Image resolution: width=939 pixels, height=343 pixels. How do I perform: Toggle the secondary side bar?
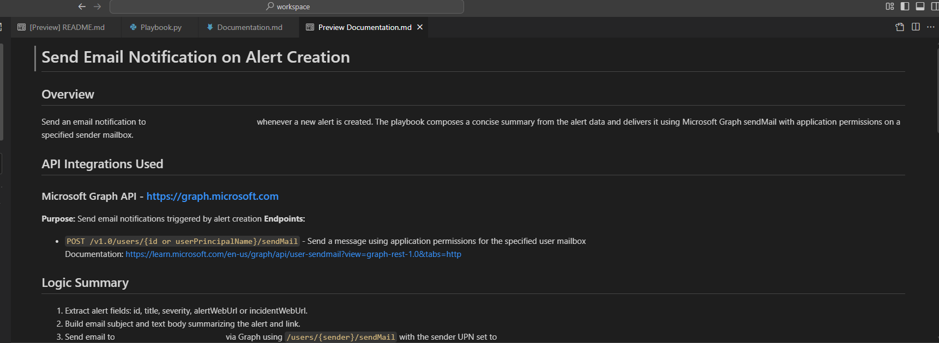pos(935,7)
